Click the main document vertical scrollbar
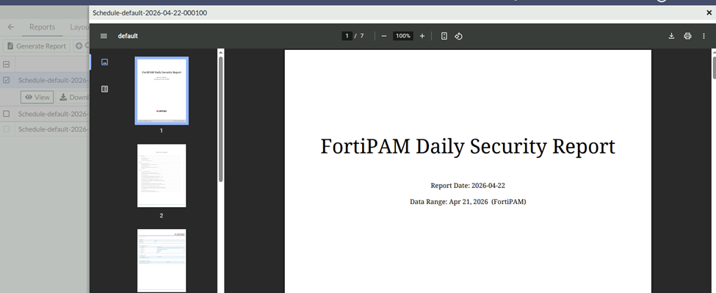 point(714,68)
